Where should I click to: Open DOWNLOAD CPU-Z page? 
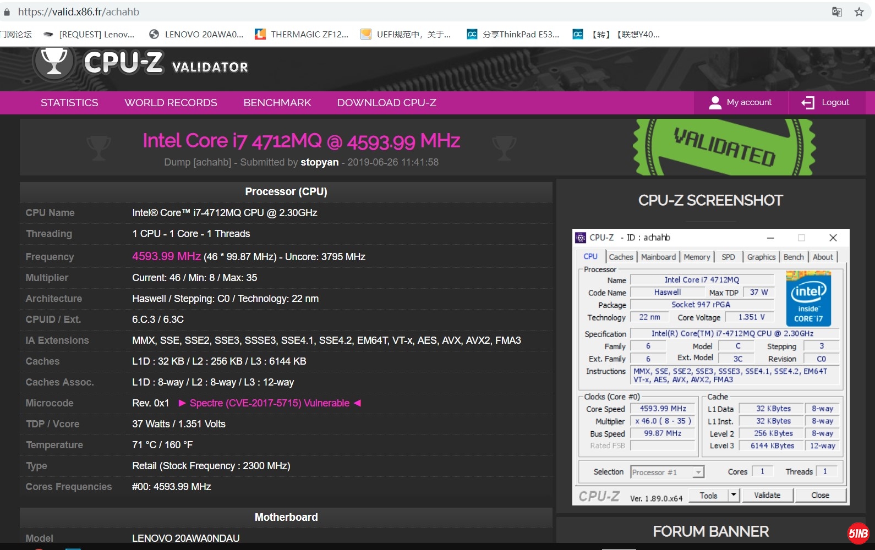point(387,103)
